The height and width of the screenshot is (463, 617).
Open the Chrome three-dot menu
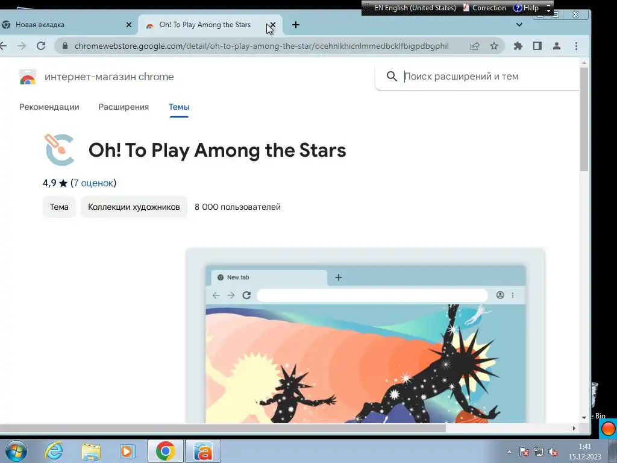pyautogui.click(x=576, y=46)
